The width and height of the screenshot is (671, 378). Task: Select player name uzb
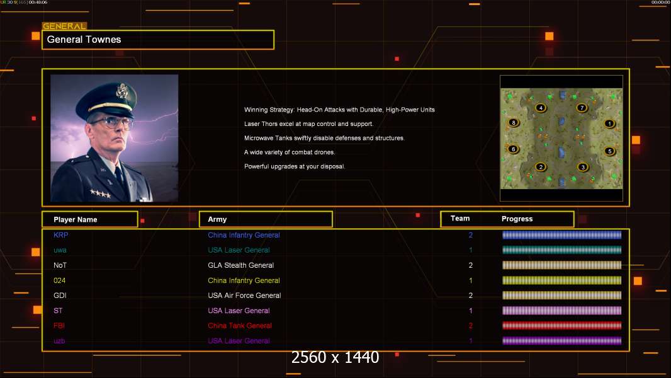coord(59,341)
